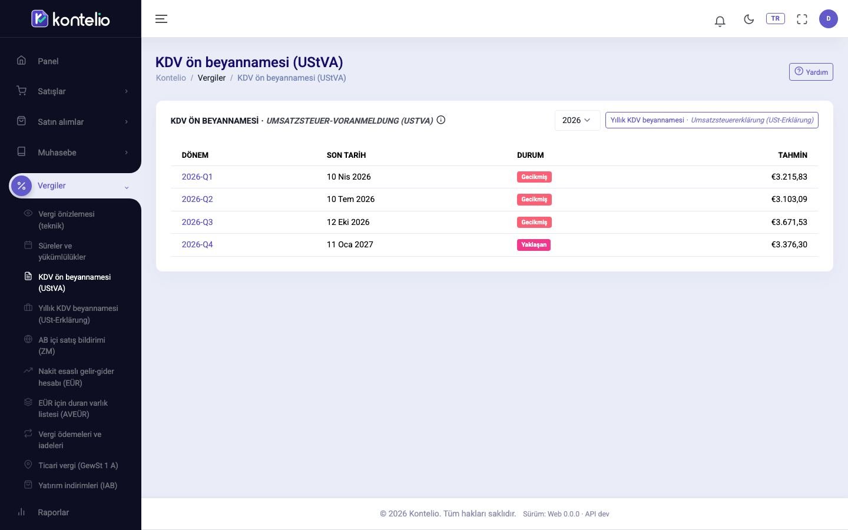Expand Muhasebe sidebar chevron

126,153
